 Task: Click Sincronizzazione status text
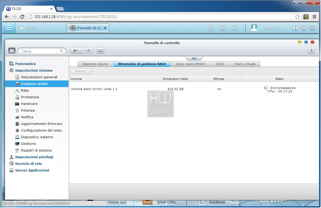pyautogui.click(x=283, y=88)
